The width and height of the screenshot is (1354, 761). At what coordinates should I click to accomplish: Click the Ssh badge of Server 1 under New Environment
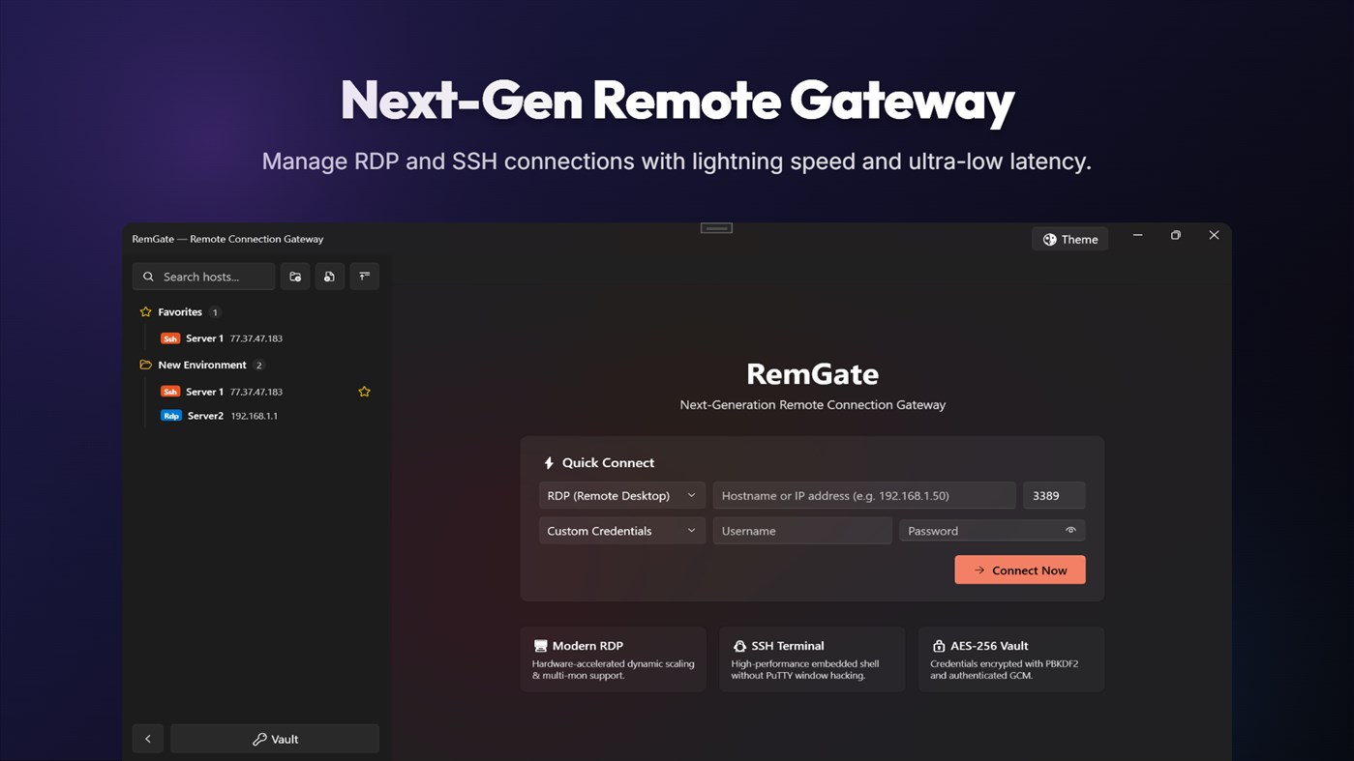(170, 392)
